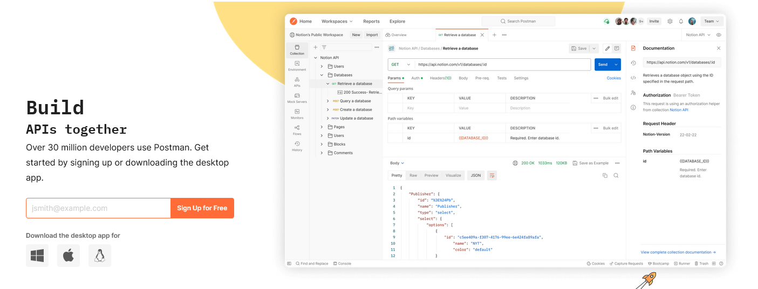758x289 pixels.
Task: Click the Sign Up for Free button
Action: click(x=202, y=208)
